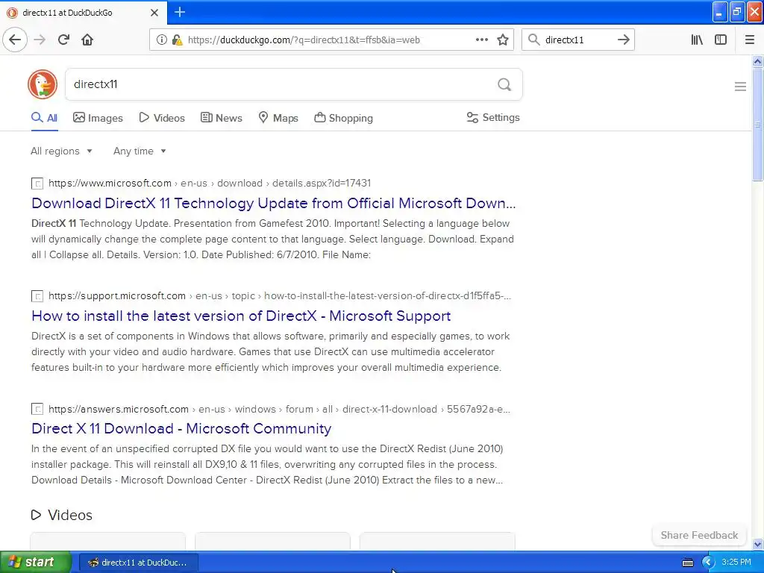Open the Settings dropdown
This screenshot has width=764, height=573.
493,117
